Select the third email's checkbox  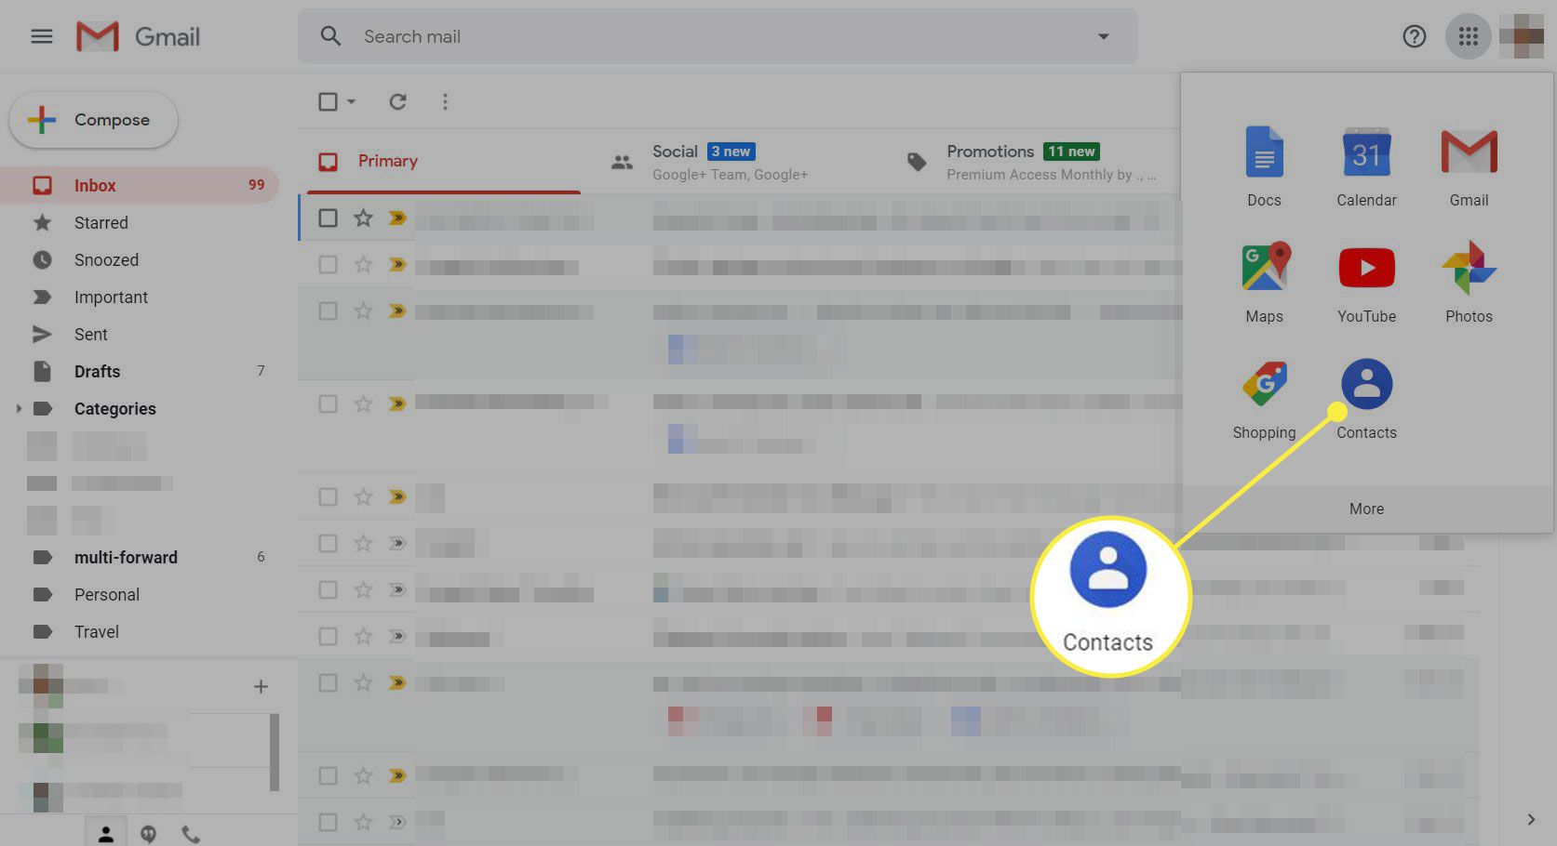tap(328, 311)
